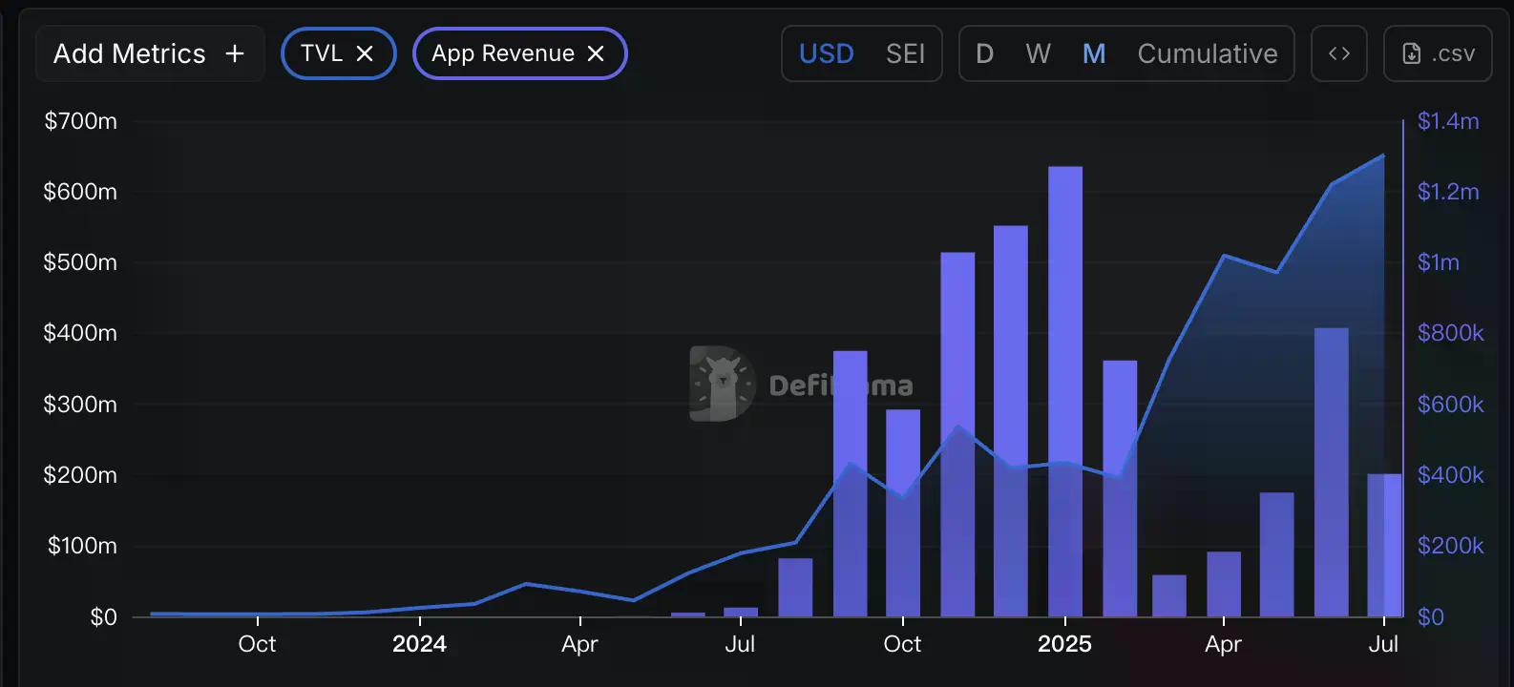Click the App Revenue chip label
This screenshot has height=687, width=1514.
coord(502,53)
